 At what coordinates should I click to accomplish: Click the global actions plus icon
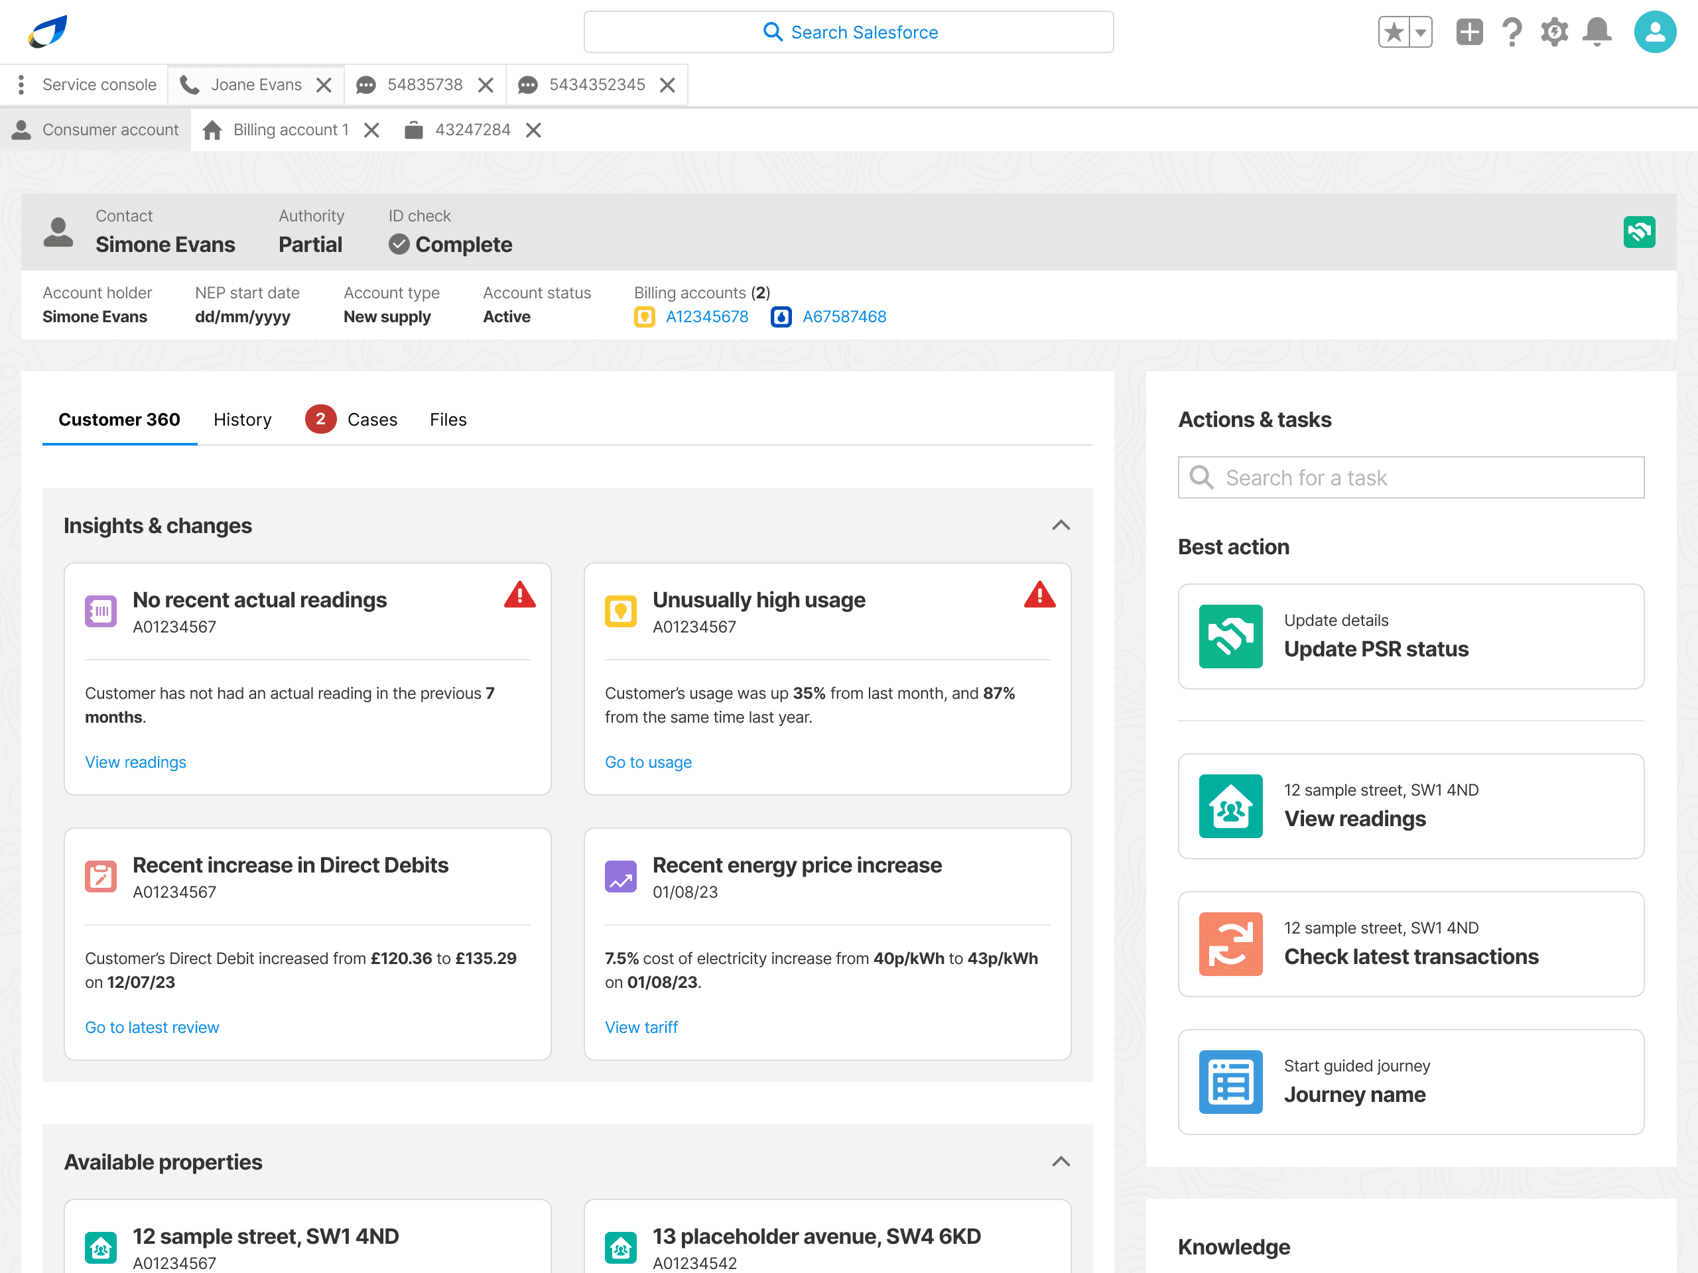1469,32
